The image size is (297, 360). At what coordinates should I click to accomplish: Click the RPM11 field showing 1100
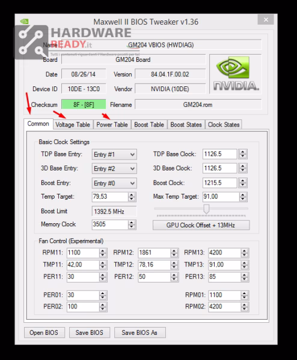coord(83,253)
